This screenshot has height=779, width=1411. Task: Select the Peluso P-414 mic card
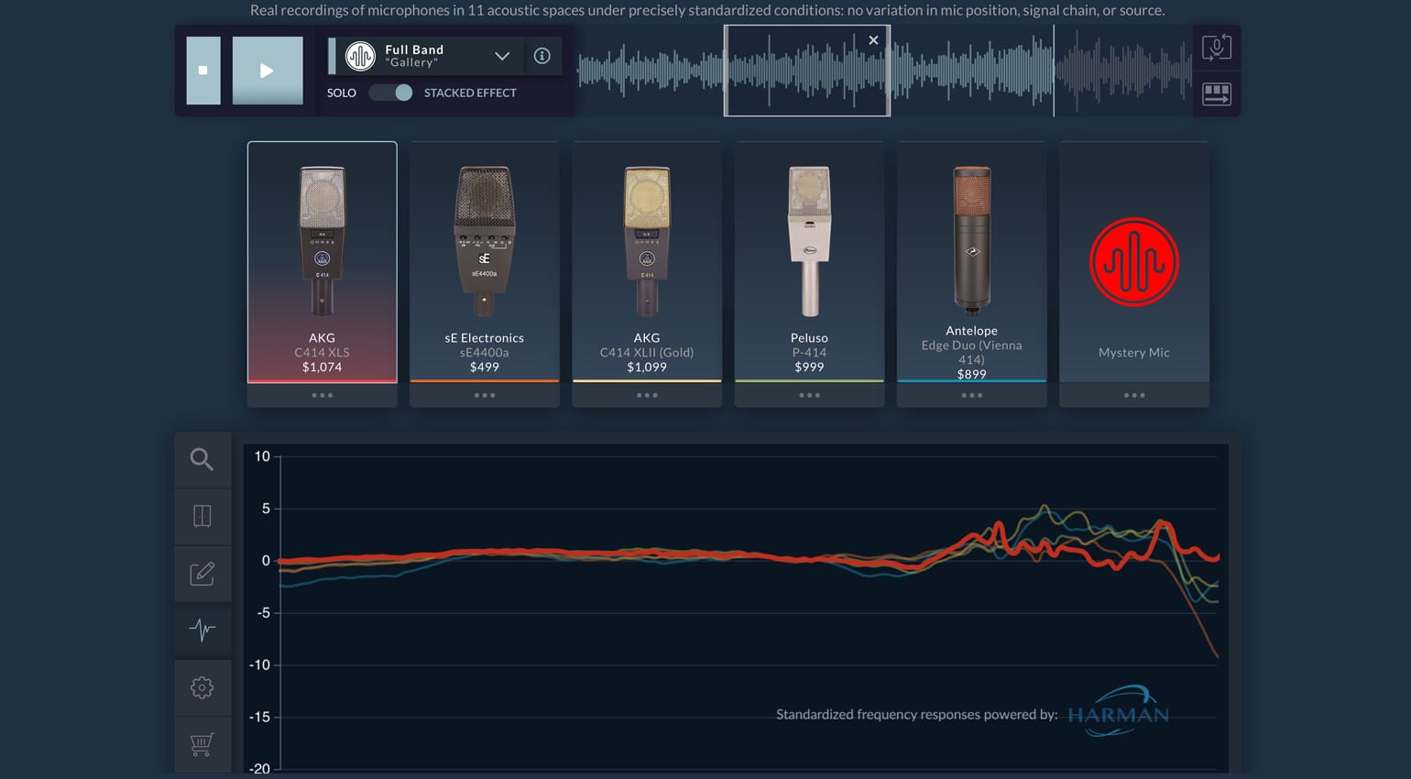pos(809,262)
